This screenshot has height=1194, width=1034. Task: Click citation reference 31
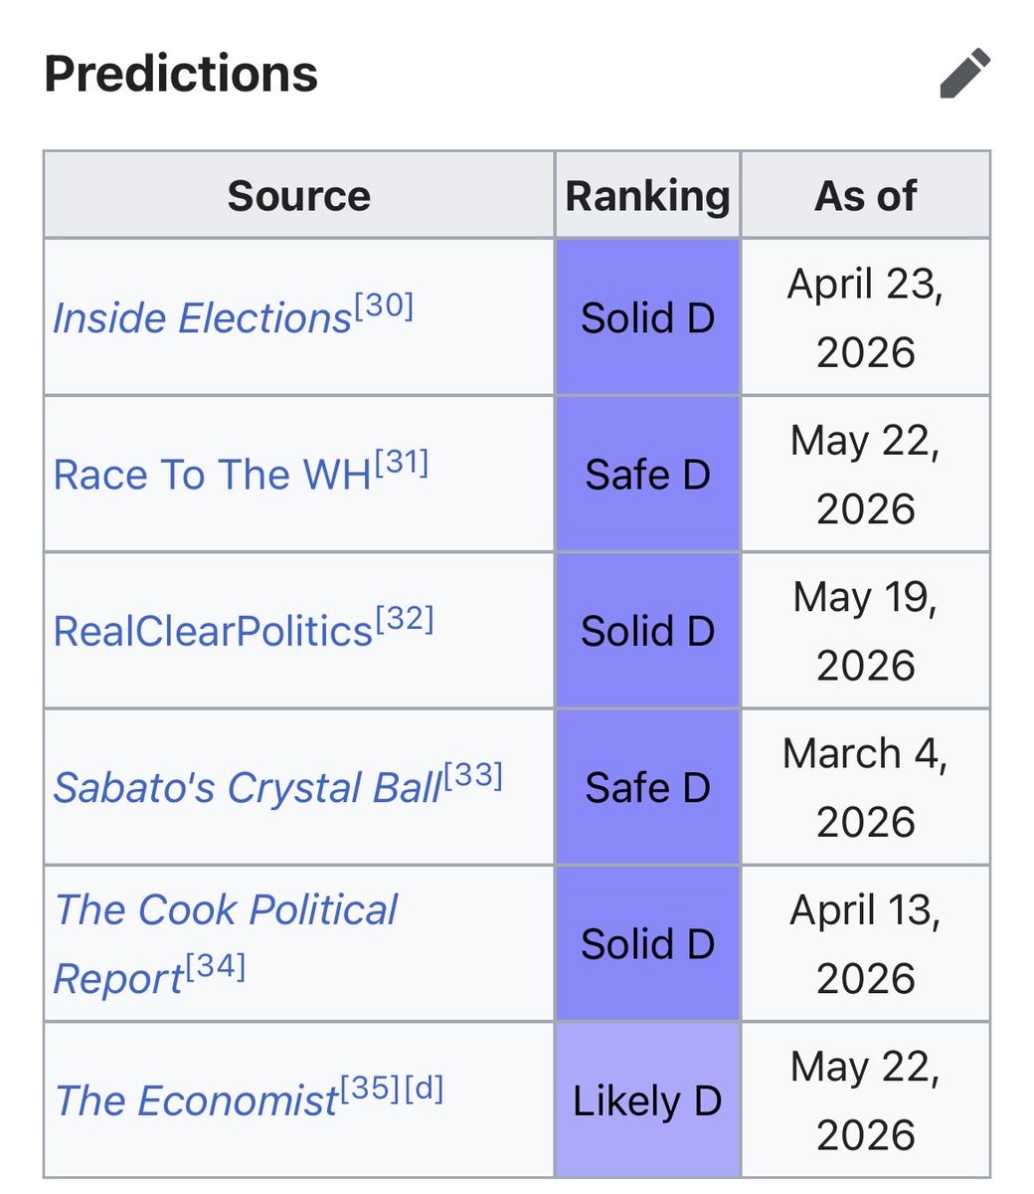[401, 463]
